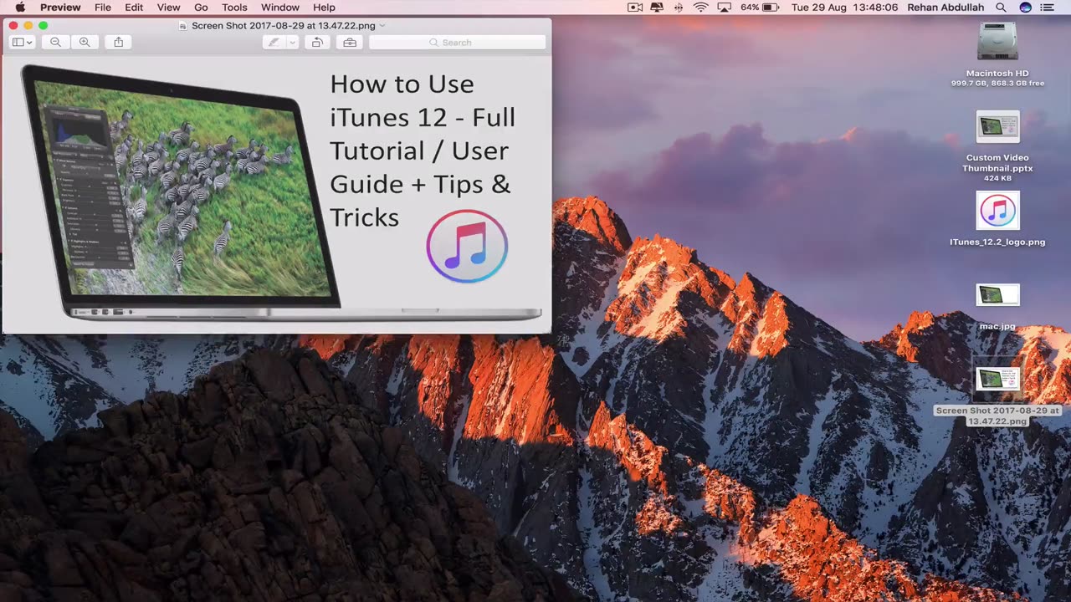Rotate the image left

pos(317,42)
